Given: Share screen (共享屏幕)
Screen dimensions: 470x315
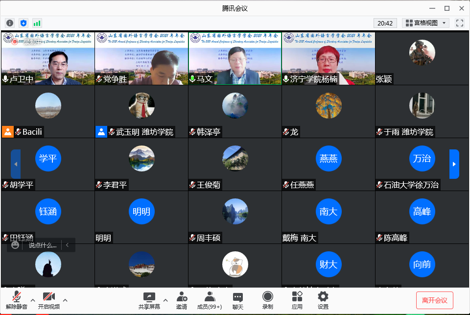Looking at the screenshot, I should [149, 300].
